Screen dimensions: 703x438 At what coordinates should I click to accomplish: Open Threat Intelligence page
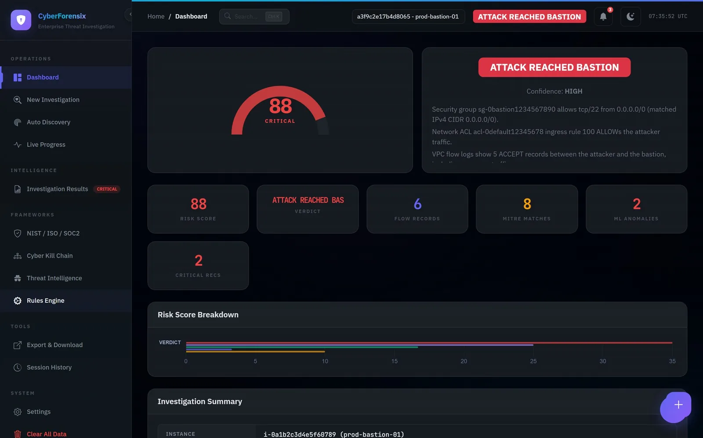pos(66,278)
